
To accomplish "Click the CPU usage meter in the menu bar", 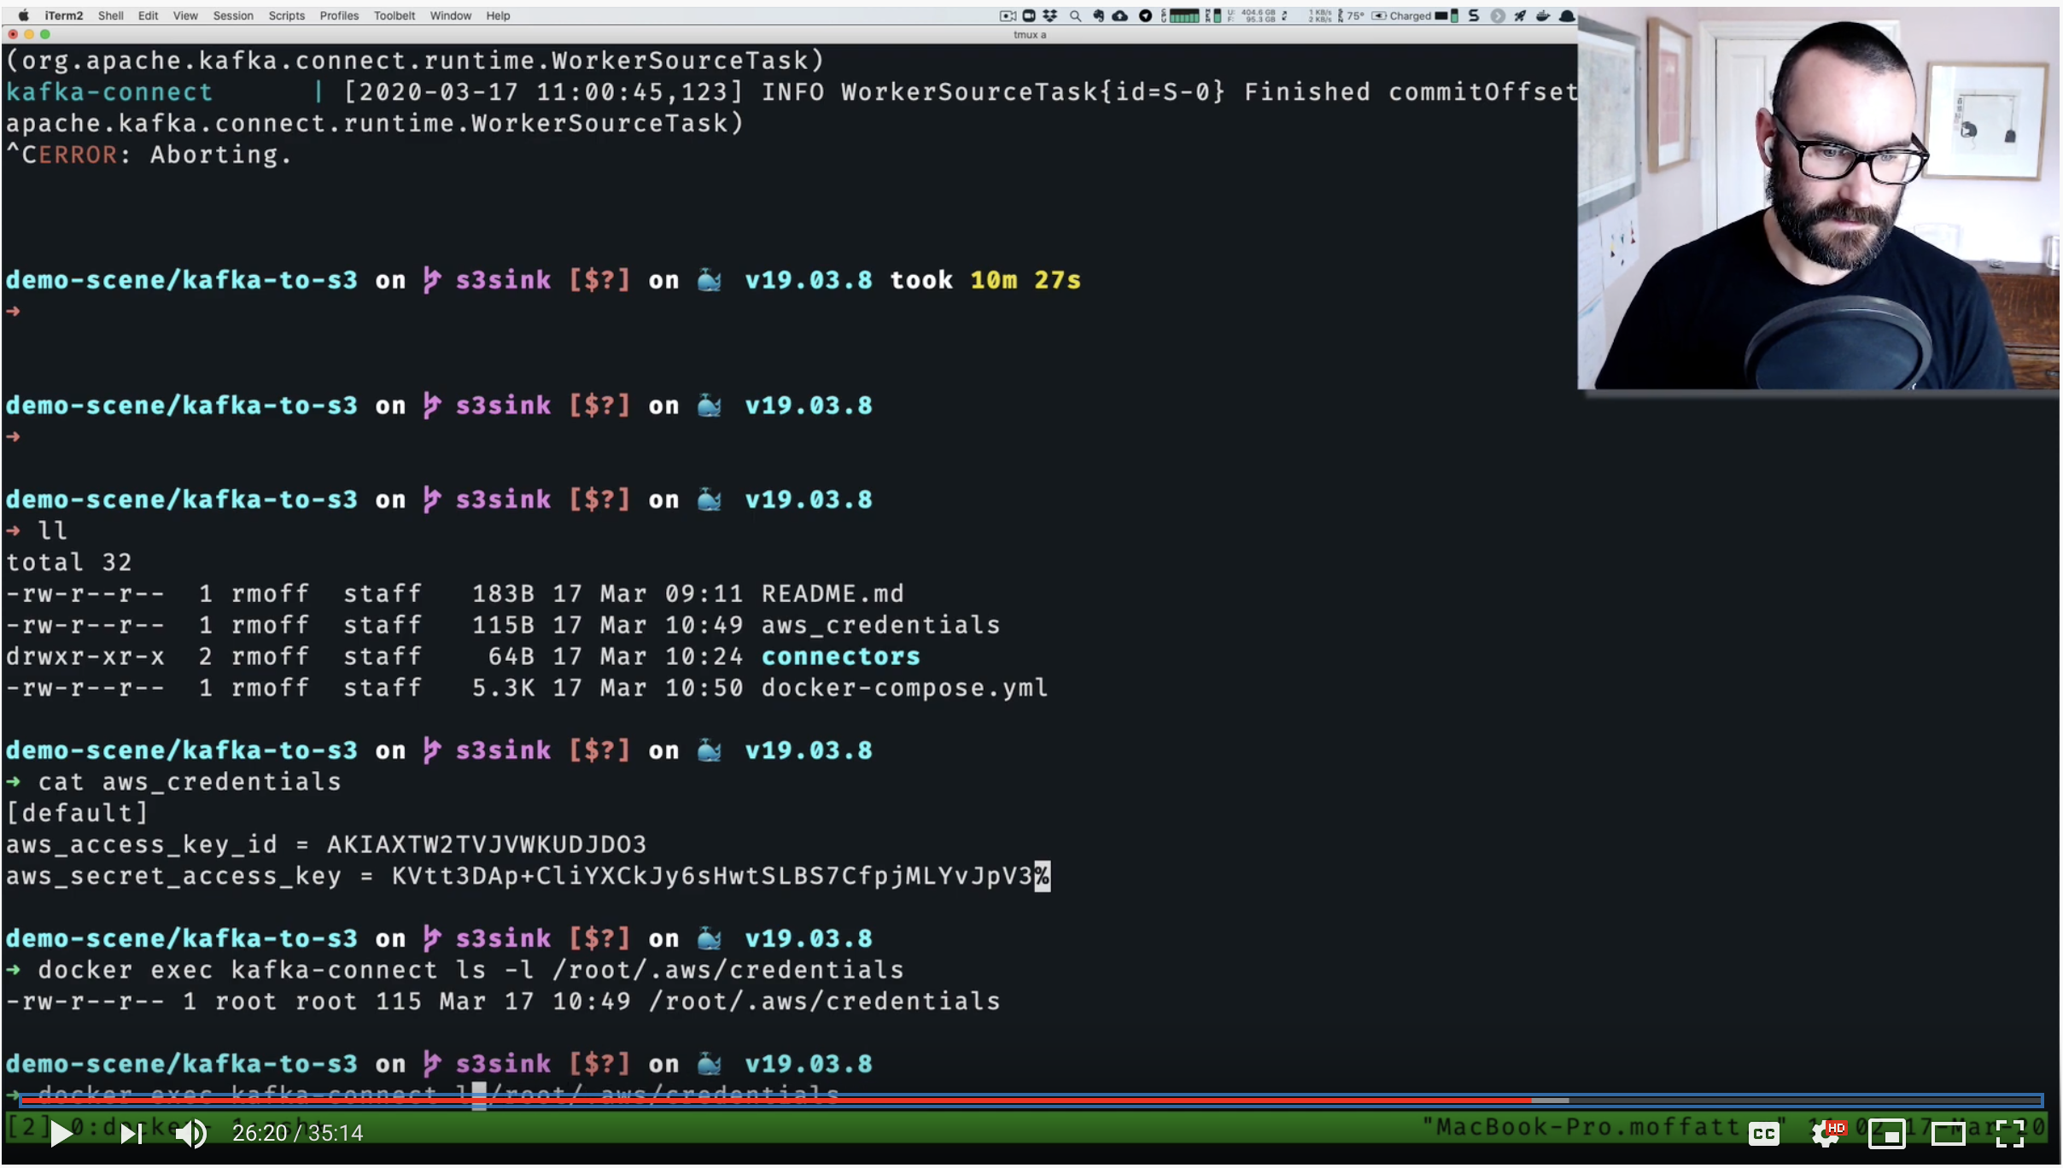I will point(1187,15).
